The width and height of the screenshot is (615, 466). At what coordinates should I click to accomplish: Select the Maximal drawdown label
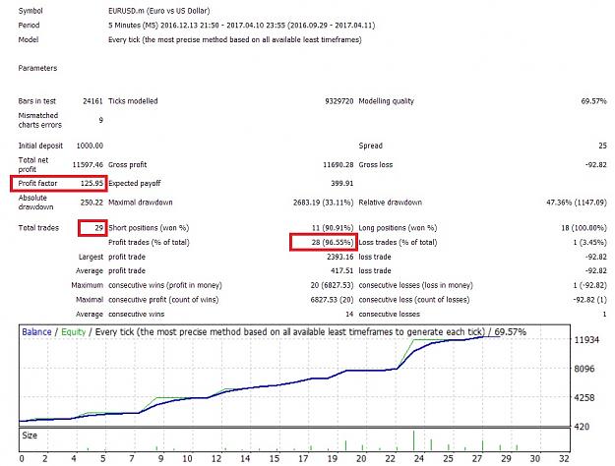point(141,203)
